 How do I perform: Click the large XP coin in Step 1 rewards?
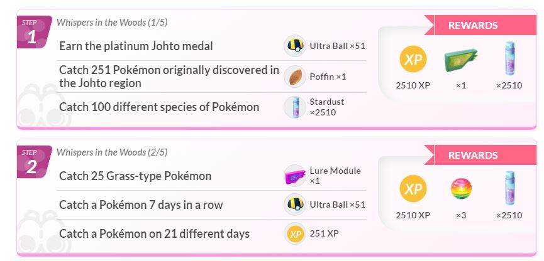(x=413, y=59)
